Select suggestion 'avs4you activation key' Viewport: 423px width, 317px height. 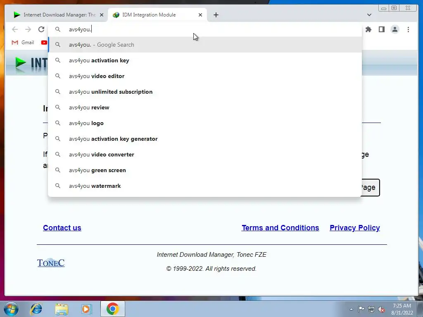tap(205, 60)
